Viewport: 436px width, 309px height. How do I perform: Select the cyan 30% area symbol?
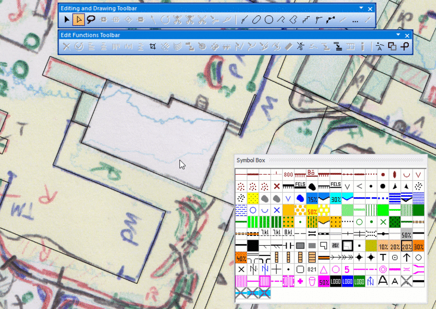(x=336, y=198)
